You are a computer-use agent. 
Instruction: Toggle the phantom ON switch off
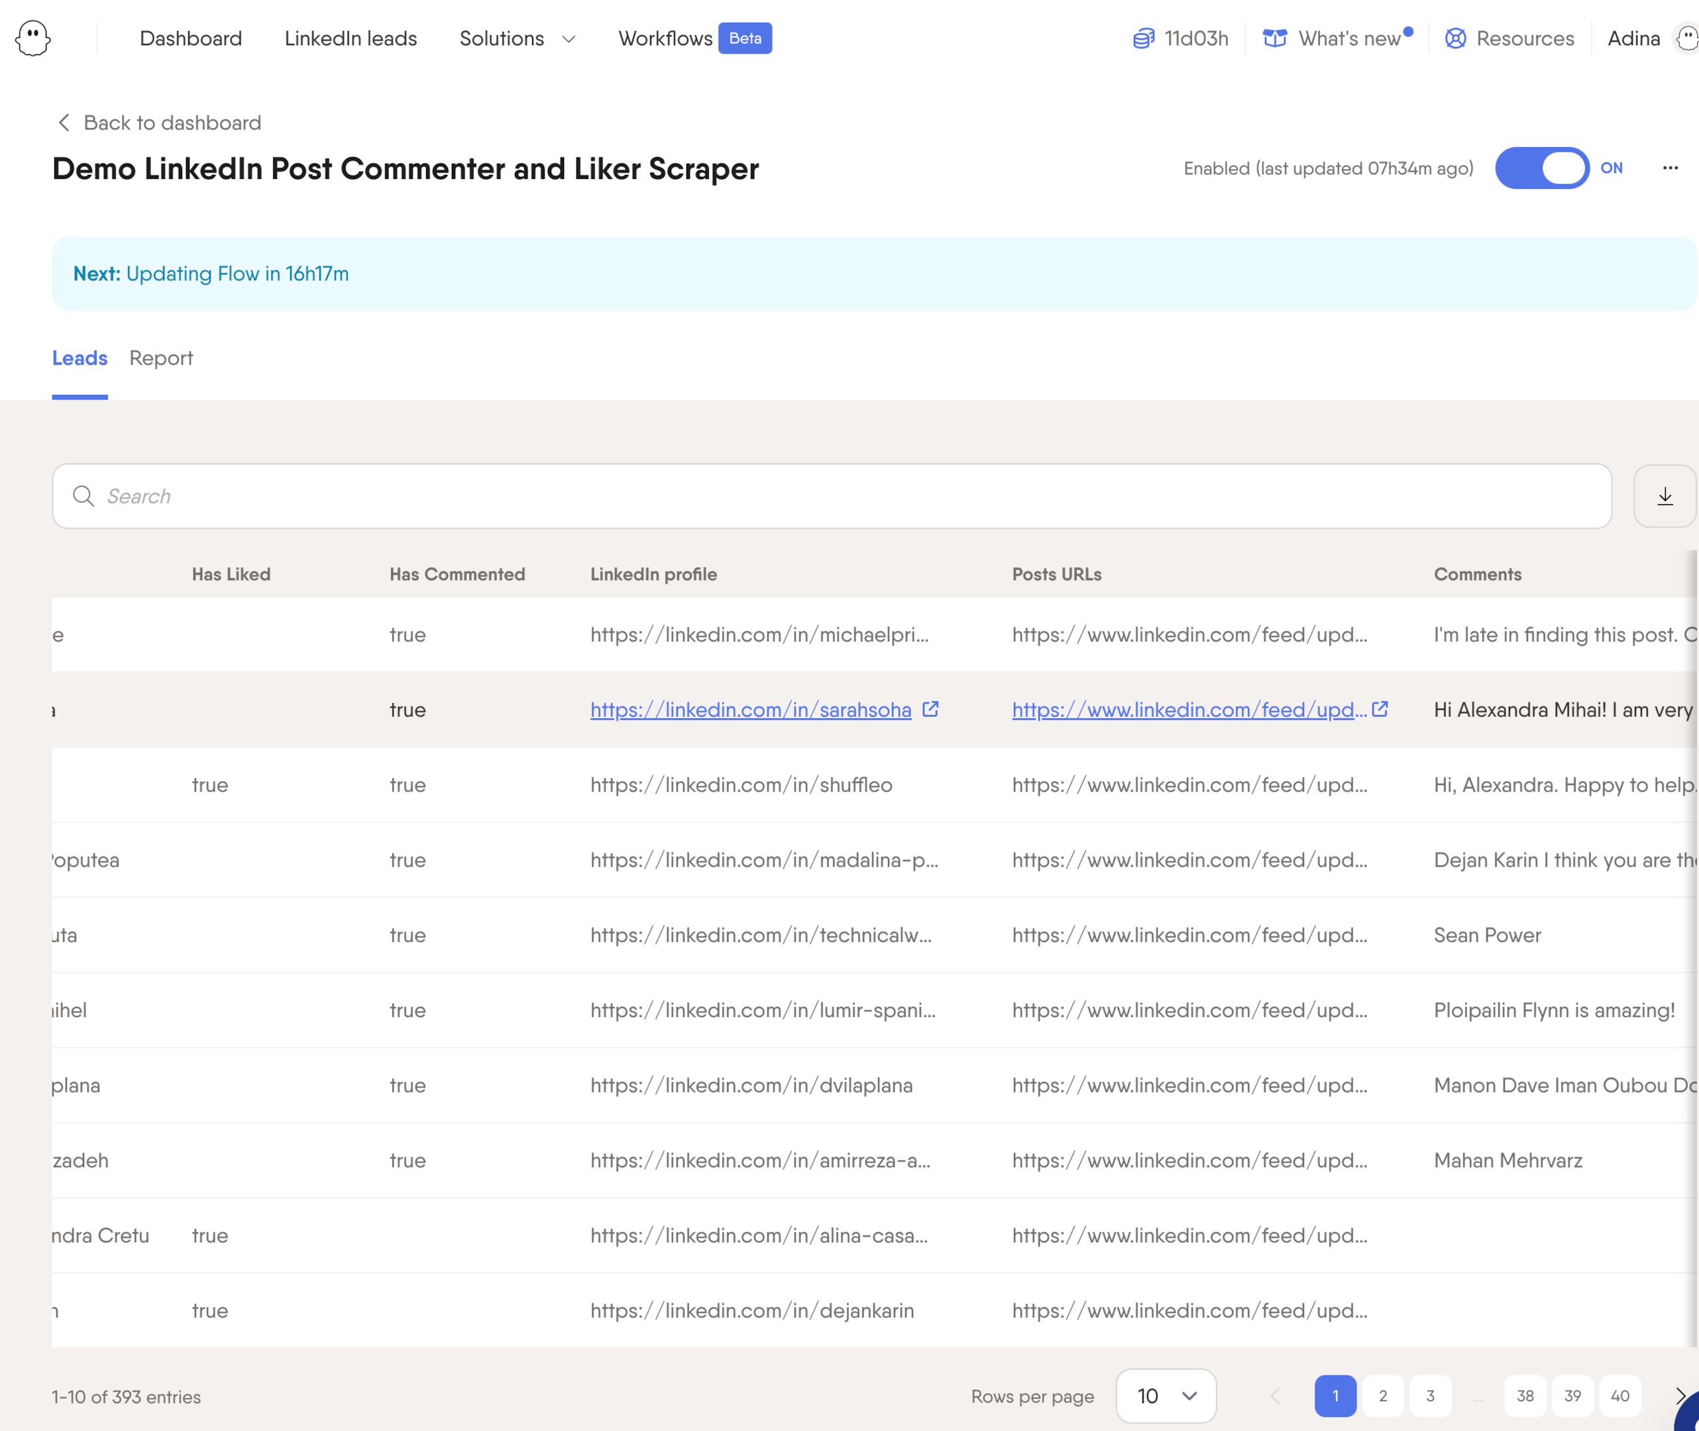click(1541, 168)
